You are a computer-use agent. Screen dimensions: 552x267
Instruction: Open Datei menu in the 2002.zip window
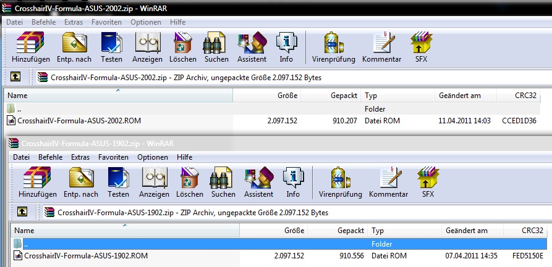click(x=14, y=22)
